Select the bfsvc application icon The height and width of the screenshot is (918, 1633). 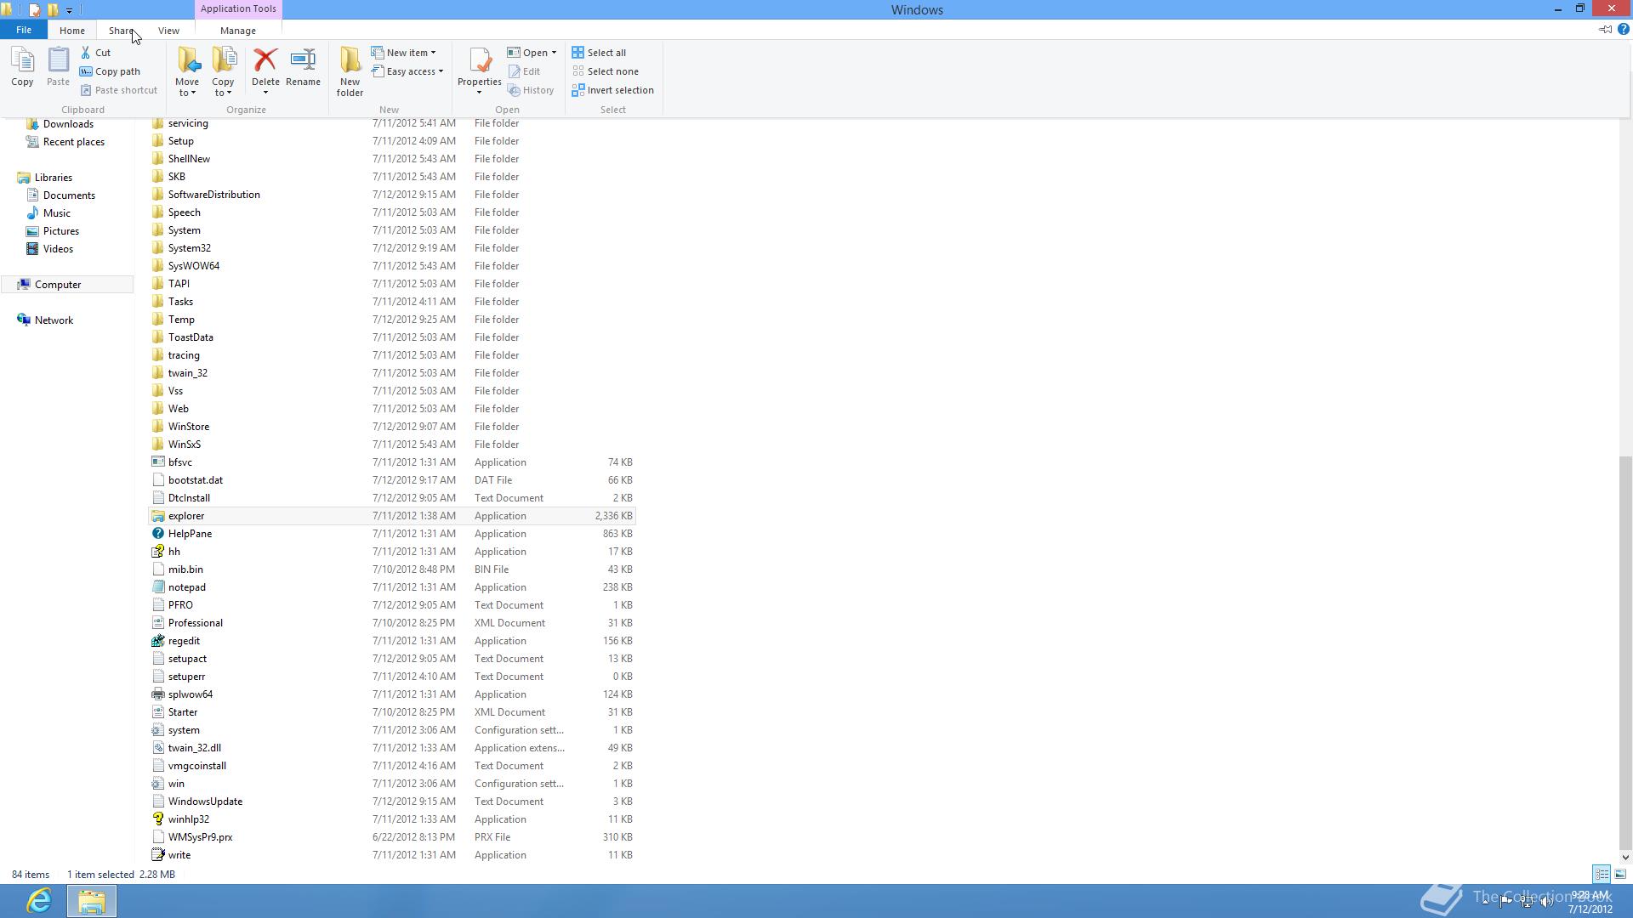157,462
